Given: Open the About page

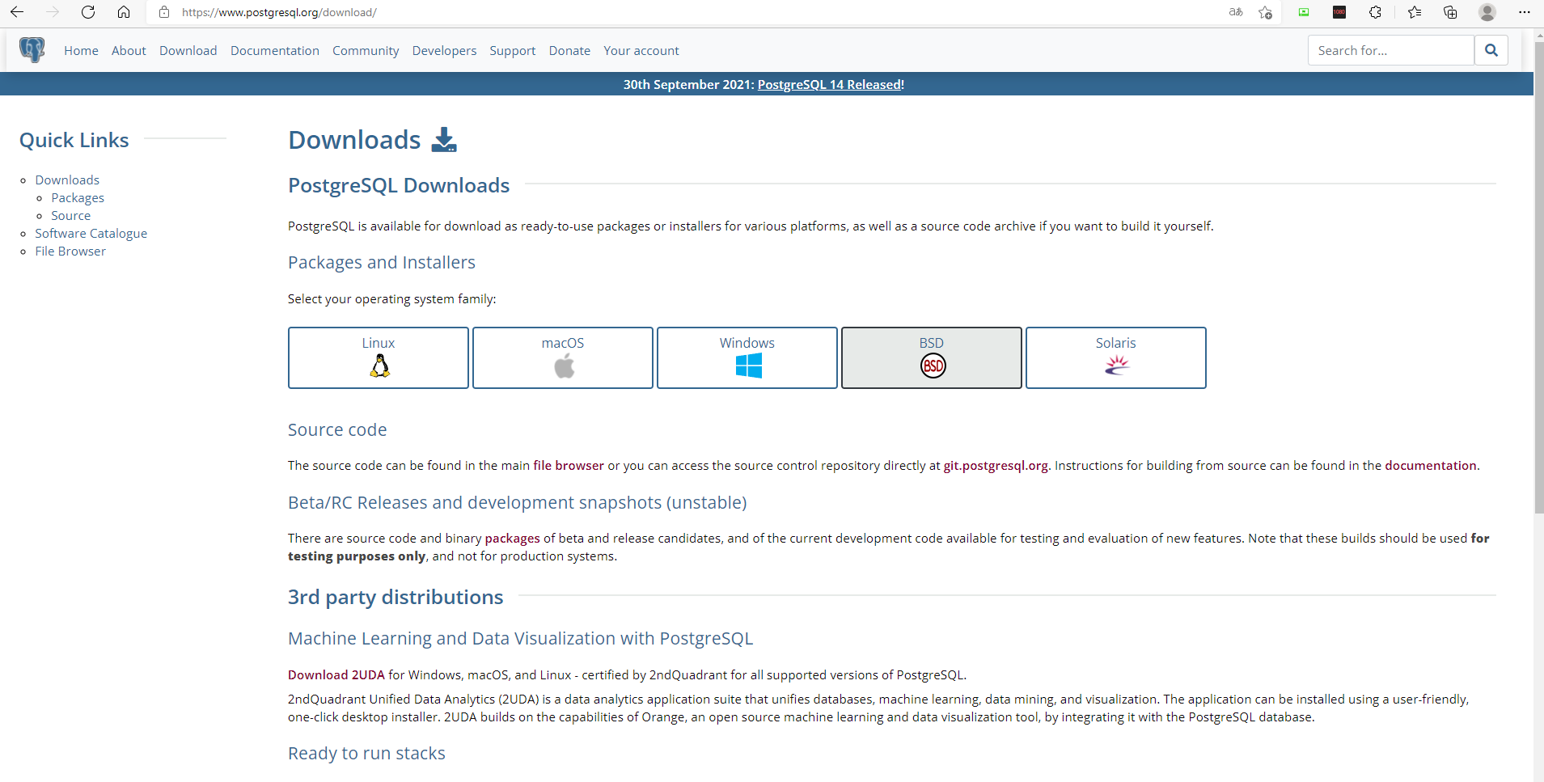Looking at the screenshot, I should [129, 50].
